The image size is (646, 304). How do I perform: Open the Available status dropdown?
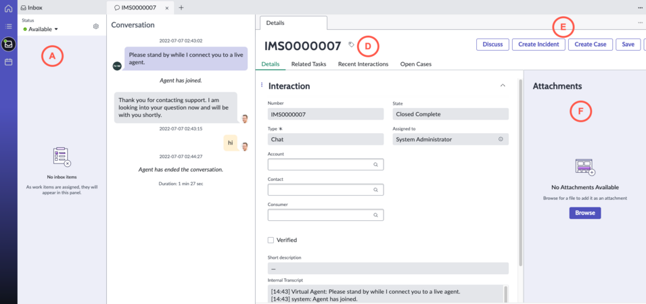point(41,29)
